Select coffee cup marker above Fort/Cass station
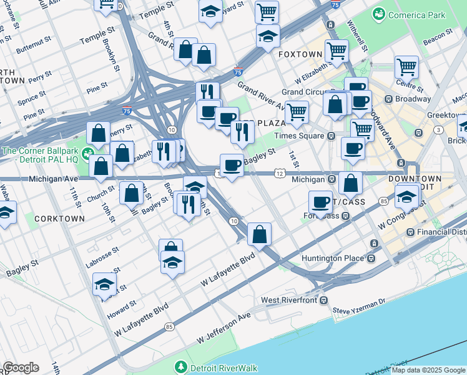This screenshot has width=467, height=375. [320, 202]
